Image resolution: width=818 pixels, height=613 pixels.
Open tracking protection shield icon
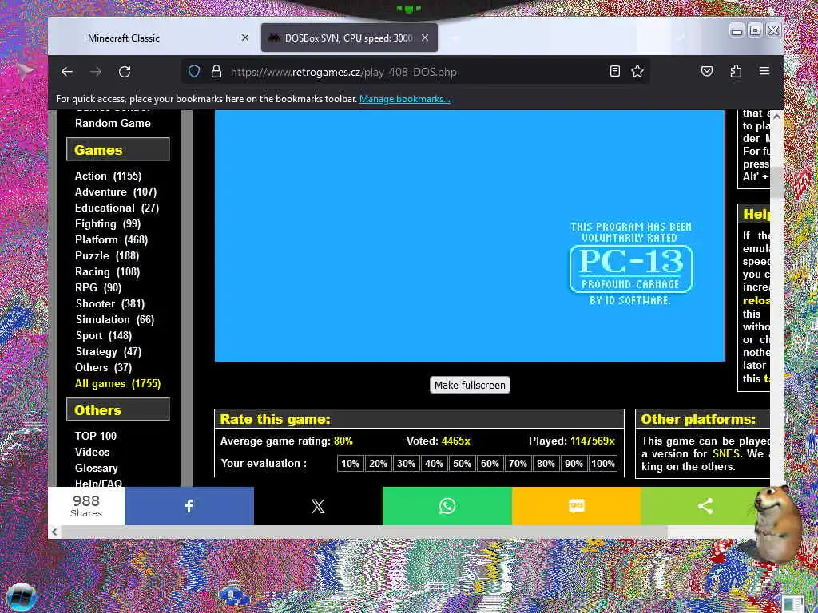pos(194,71)
